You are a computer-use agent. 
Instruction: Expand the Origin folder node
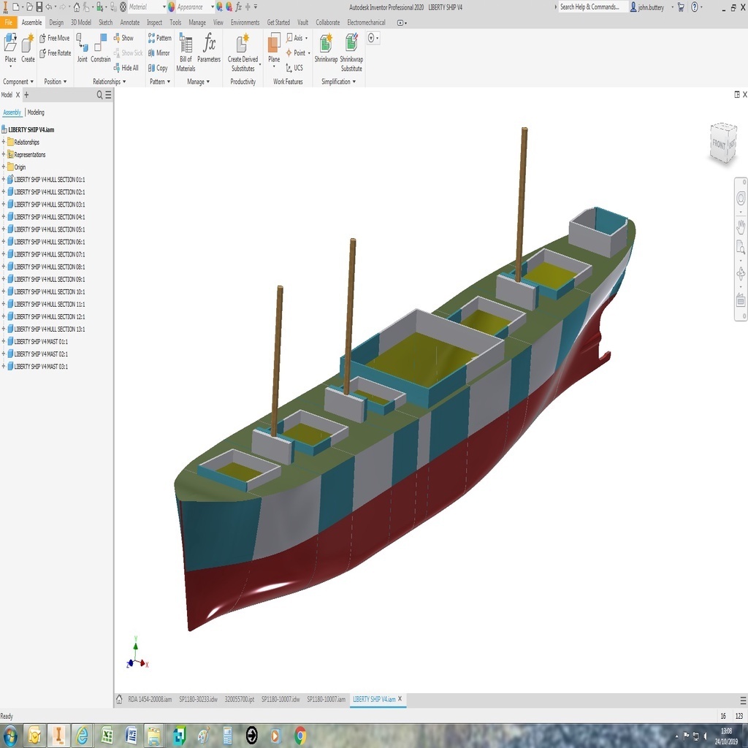pyautogui.click(x=4, y=167)
